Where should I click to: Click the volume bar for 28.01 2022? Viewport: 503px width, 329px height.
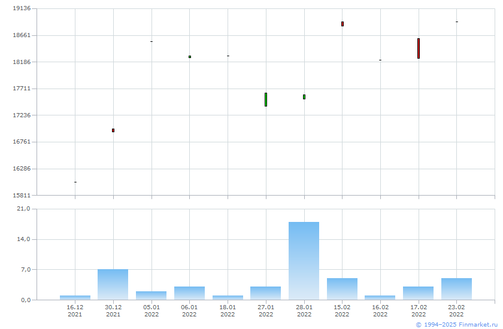point(304,261)
